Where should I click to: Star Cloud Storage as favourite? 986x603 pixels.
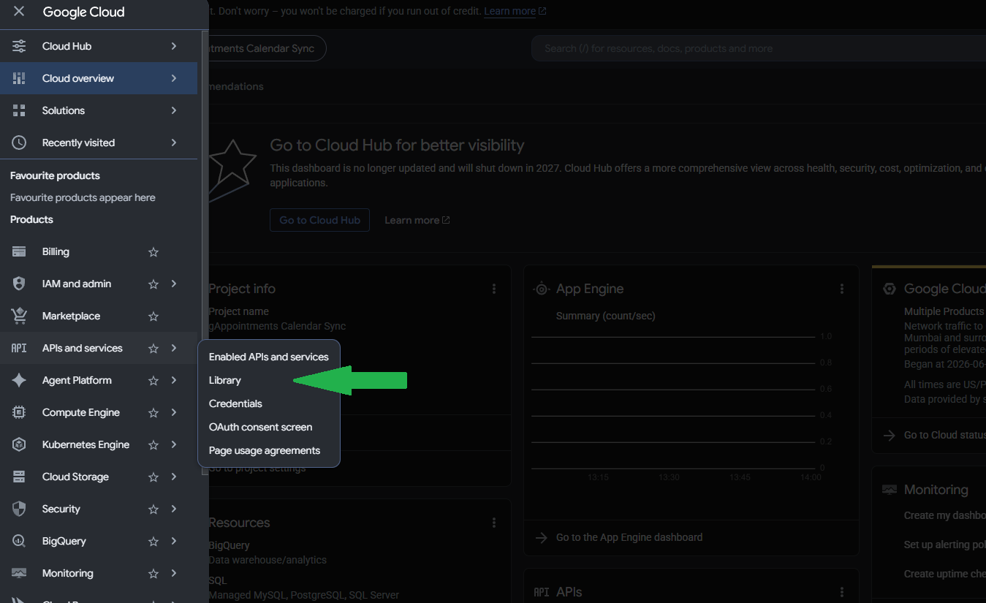coord(153,477)
